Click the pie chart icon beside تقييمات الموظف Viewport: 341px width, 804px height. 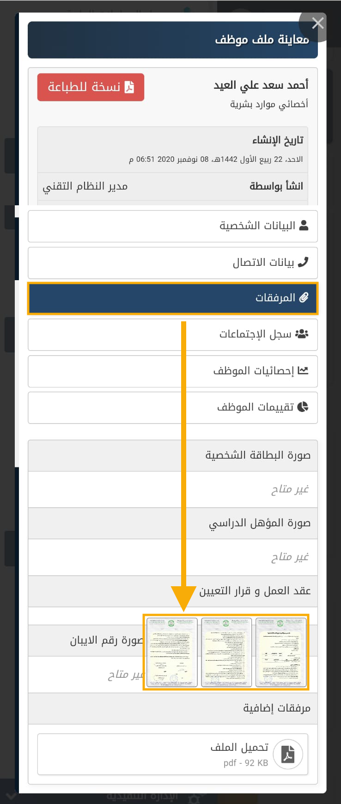(x=303, y=407)
